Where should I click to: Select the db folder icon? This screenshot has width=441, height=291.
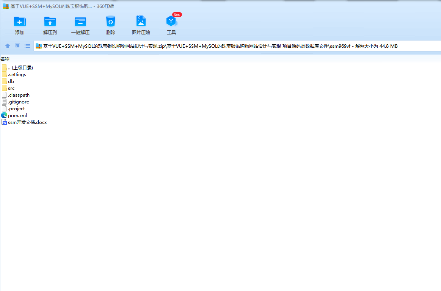coord(4,81)
